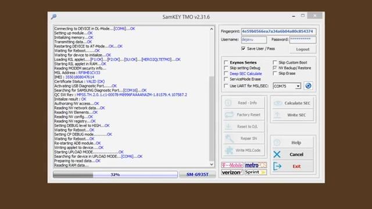Screen dimensions: 372x209
Task: Click the Username input field
Action: [254, 39]
